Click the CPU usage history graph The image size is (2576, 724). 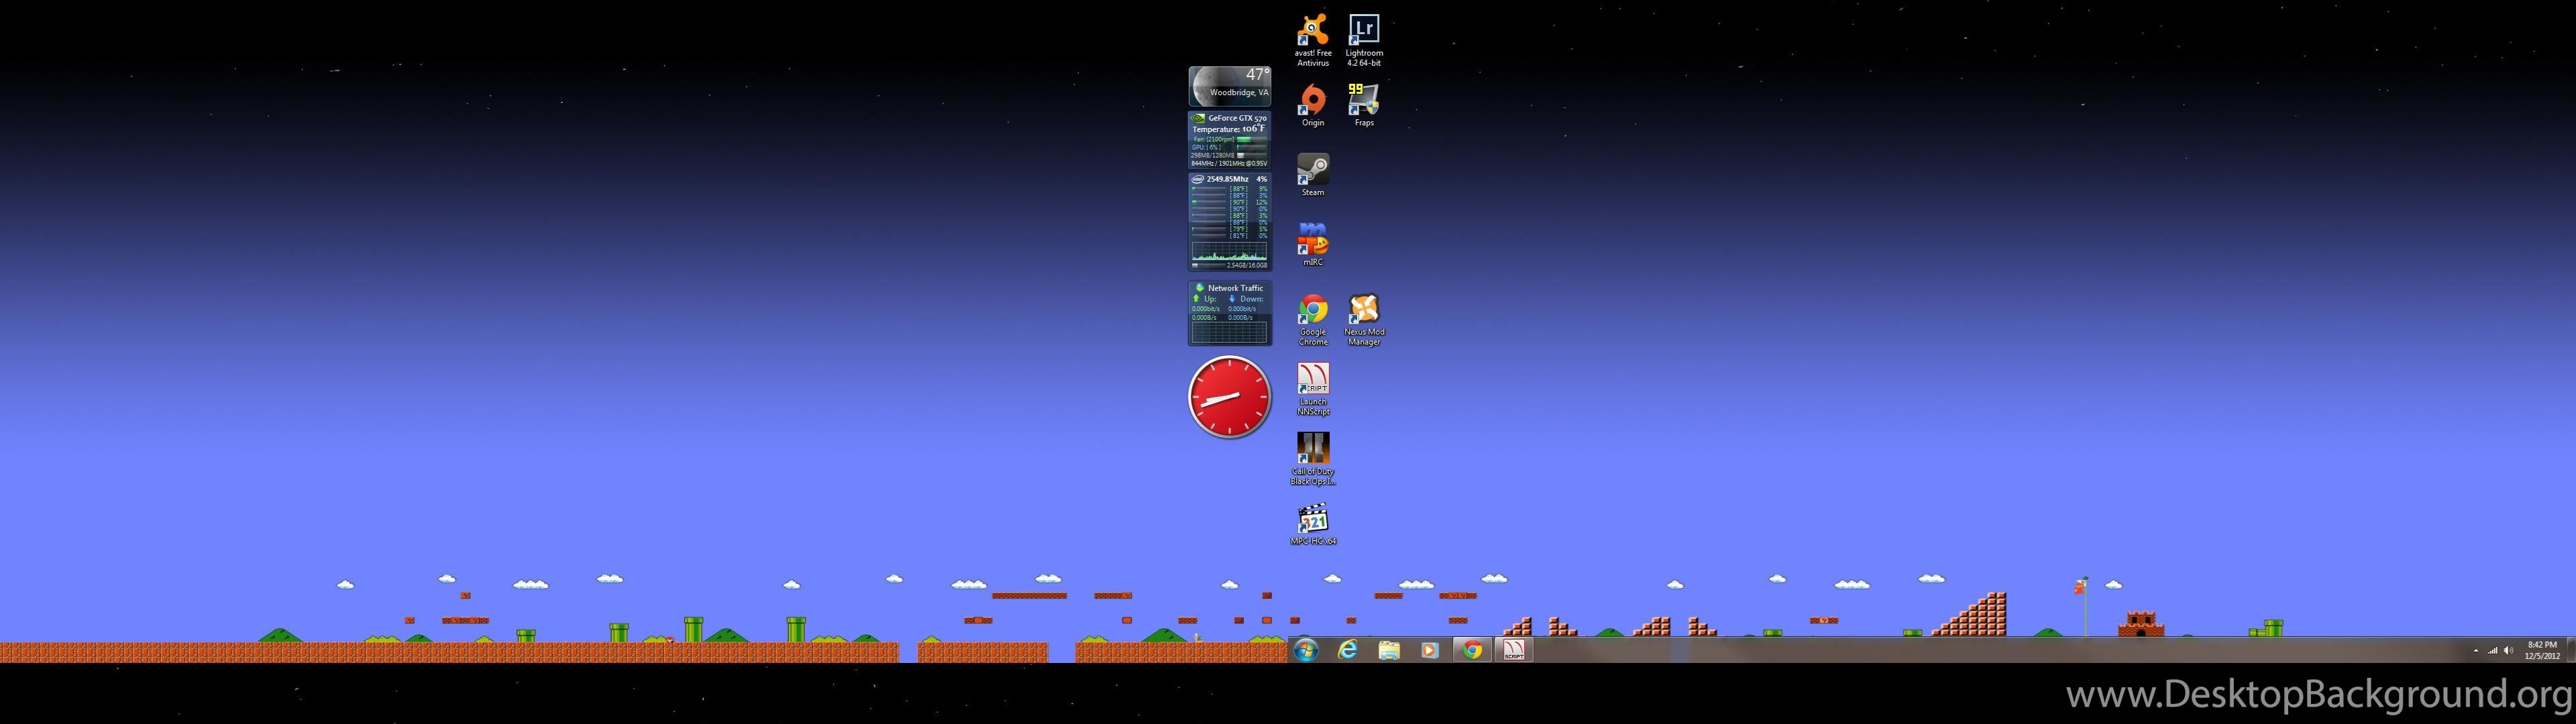(x=1229, y=252)
